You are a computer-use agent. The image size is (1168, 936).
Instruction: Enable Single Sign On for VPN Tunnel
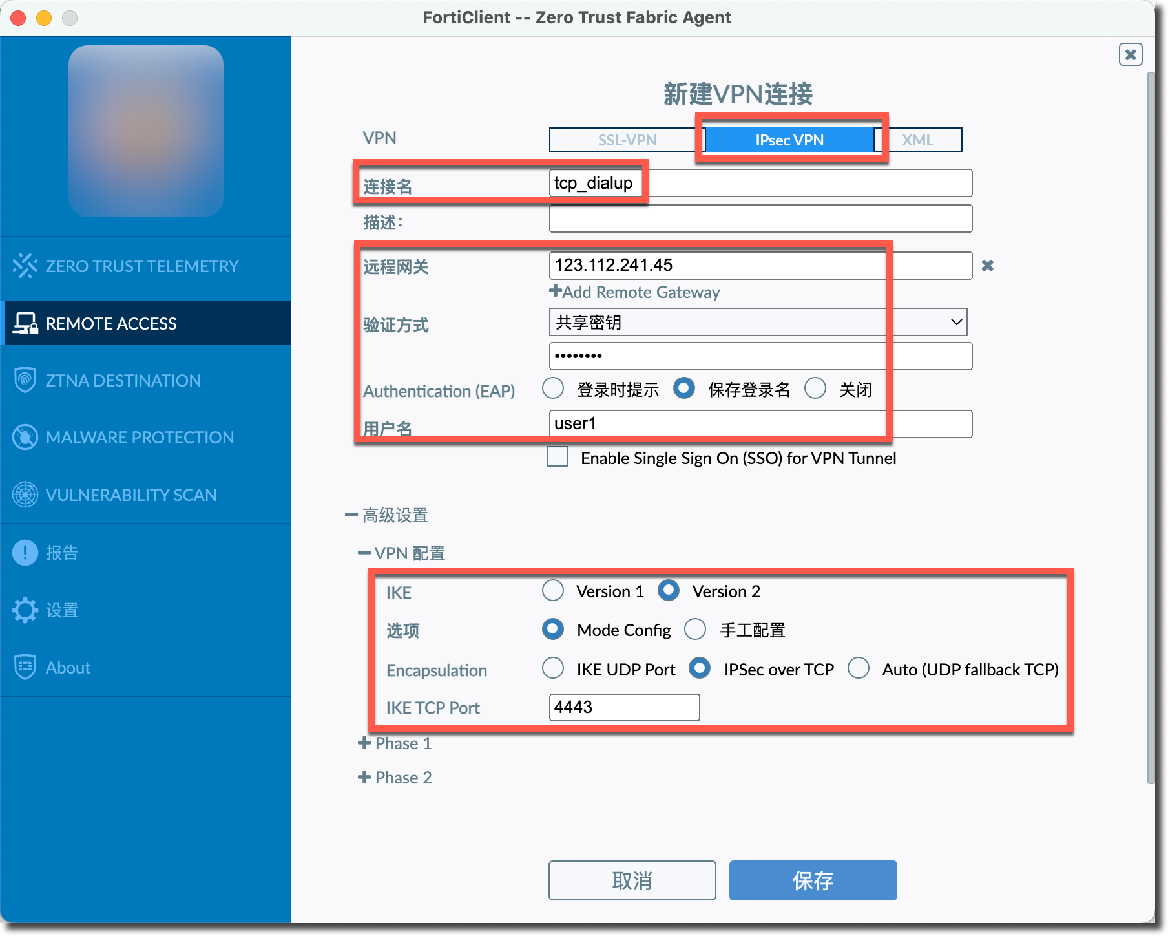coord(558,457)
